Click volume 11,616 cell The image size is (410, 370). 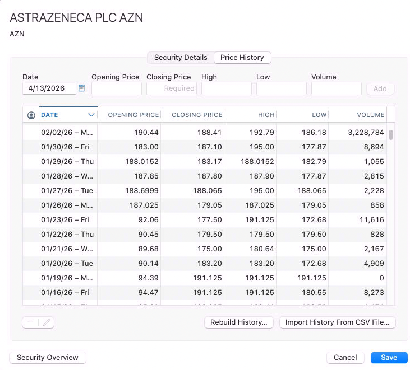(x=371, y=220)
